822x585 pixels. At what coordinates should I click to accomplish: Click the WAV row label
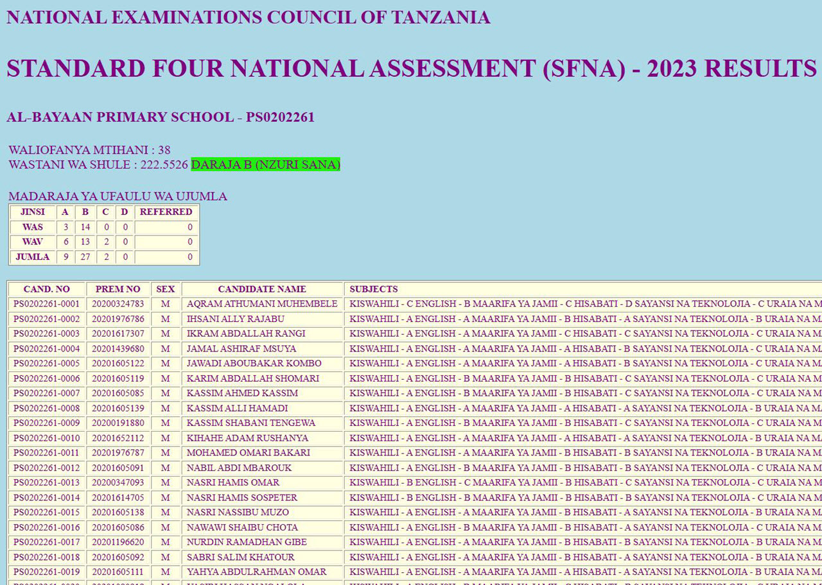pyautogui.click(x=33, y=242)
